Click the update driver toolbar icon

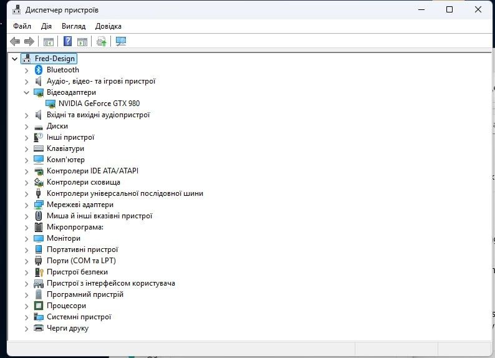[102, 41]
